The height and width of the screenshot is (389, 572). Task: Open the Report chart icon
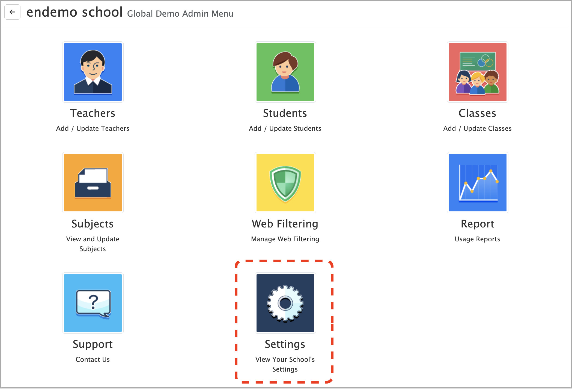[x=477, y=183]
